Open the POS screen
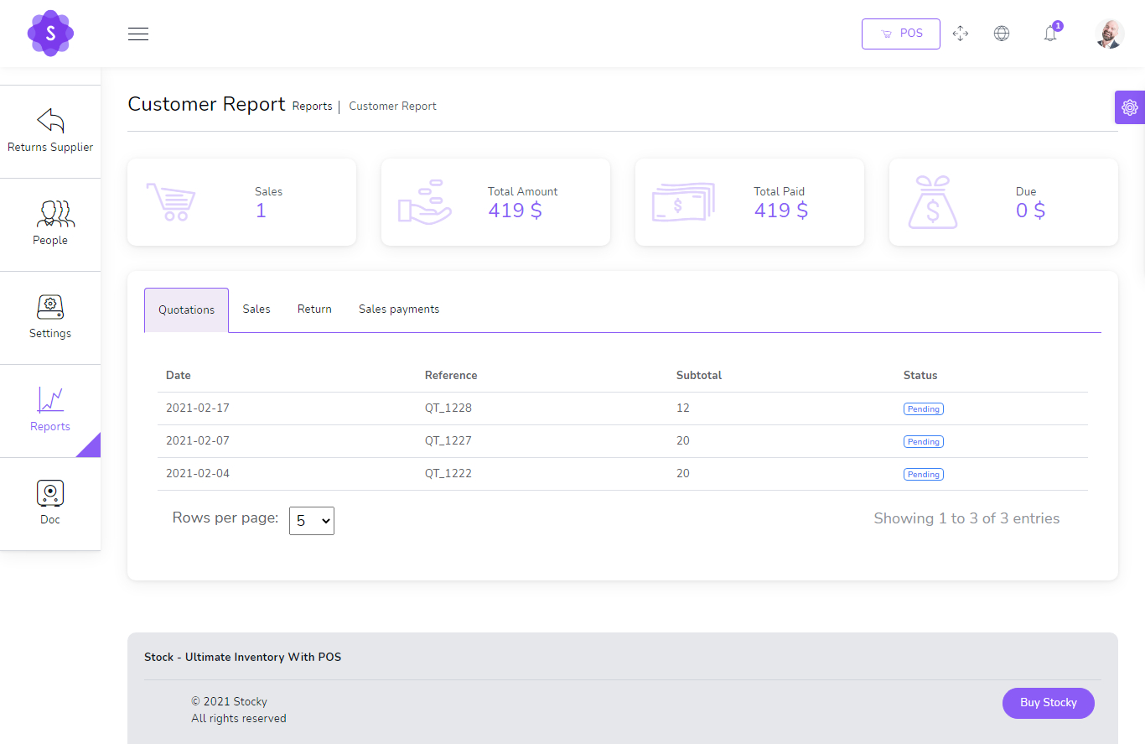Viewport: 1145px width, 744px height. [x=900, y=33]
